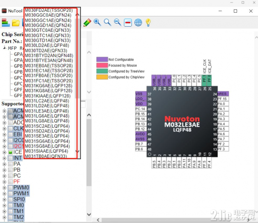The width and height of the screenshot is (258, 223).
Task: Select pin PB.15 on the chip
Action: coord(141,114)
